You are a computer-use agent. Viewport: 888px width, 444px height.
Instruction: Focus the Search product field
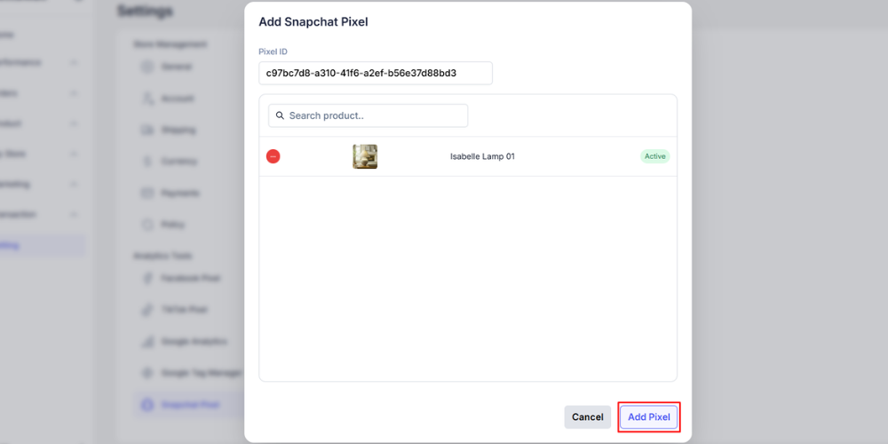(369, 115)
